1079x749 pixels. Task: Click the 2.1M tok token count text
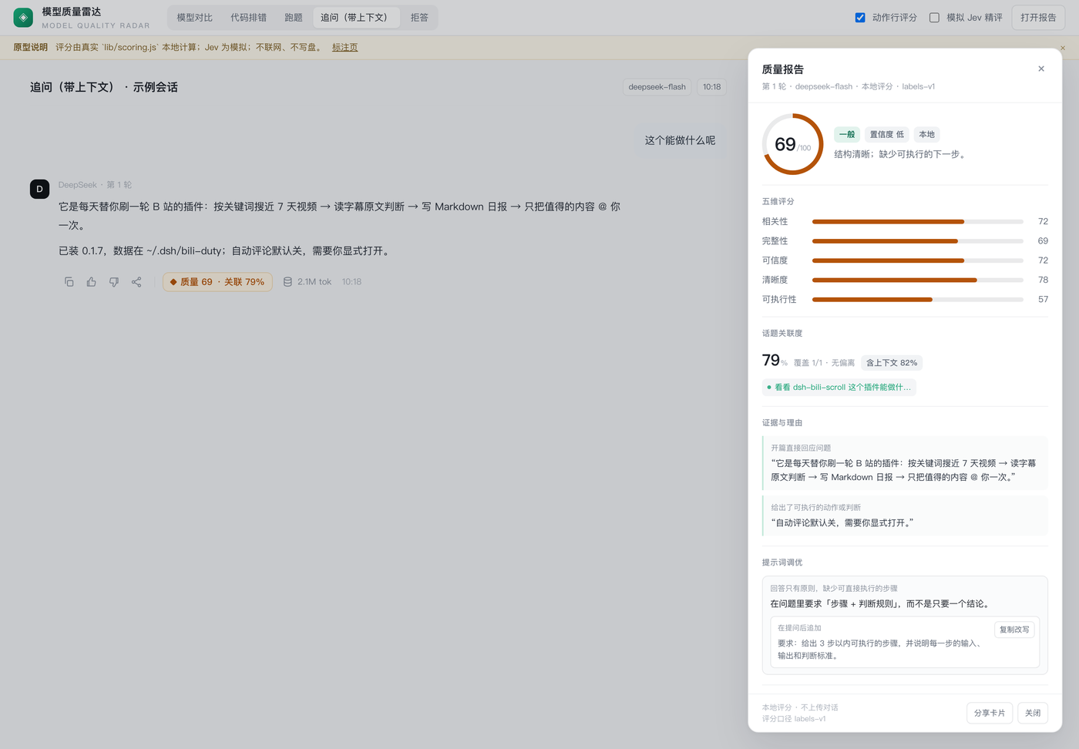click(x=314, y=282)
